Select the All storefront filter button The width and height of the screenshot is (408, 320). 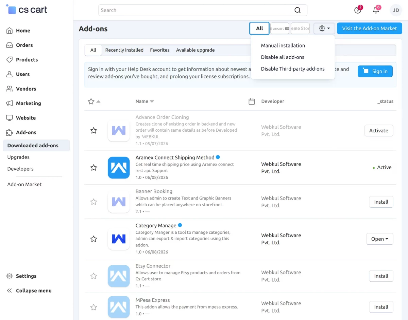(259, 29)
